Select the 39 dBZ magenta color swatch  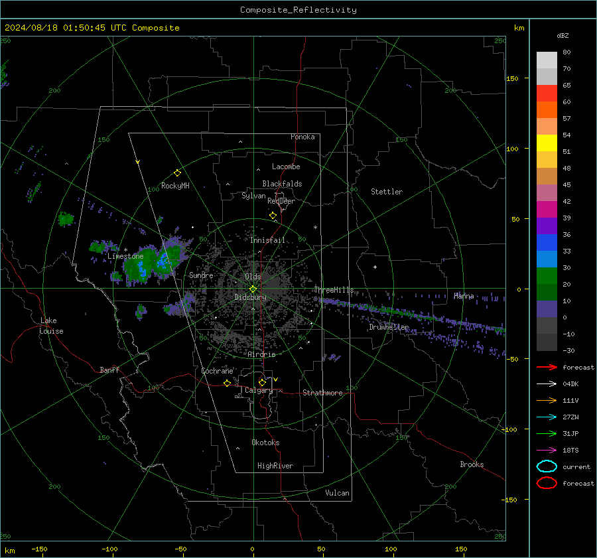click(547, 209)
